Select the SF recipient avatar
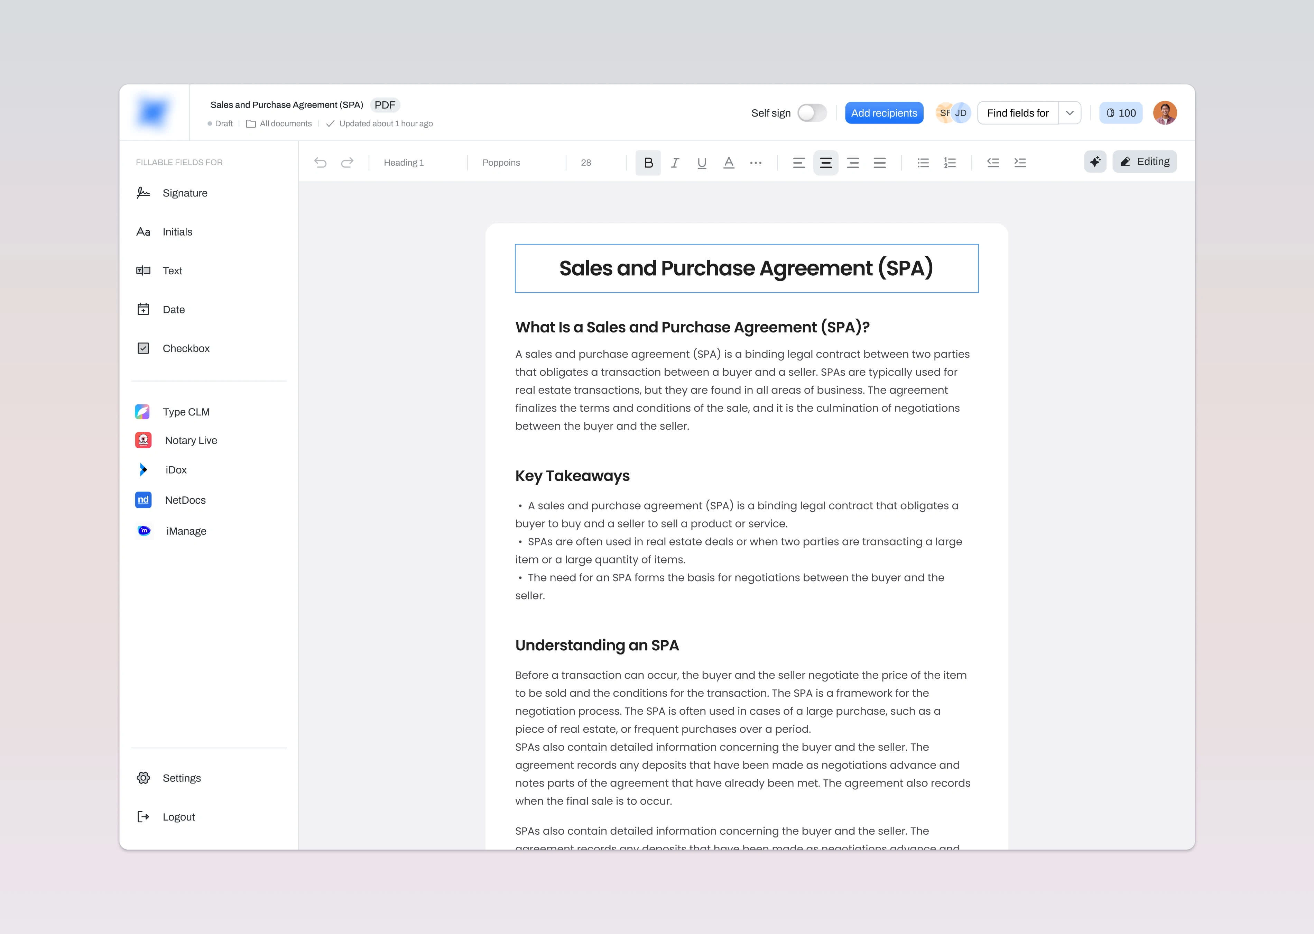 point(943,113)
